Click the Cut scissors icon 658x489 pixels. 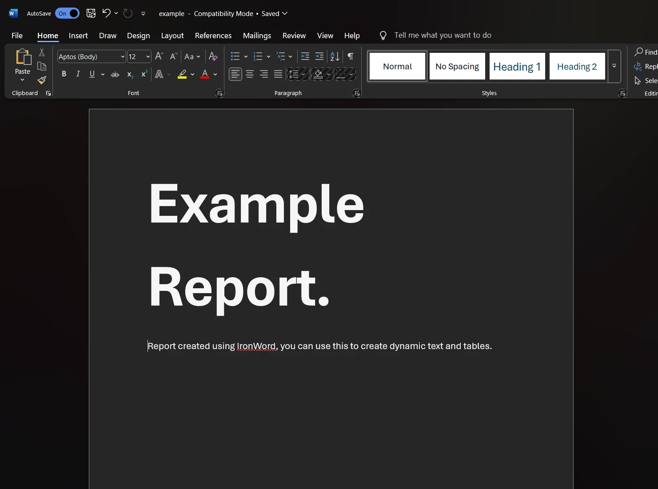pos(42,52)
